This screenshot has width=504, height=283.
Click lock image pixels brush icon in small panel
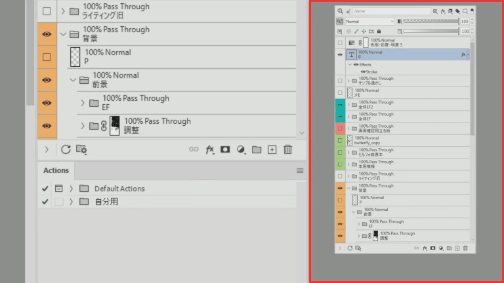[x=356, y=31]
